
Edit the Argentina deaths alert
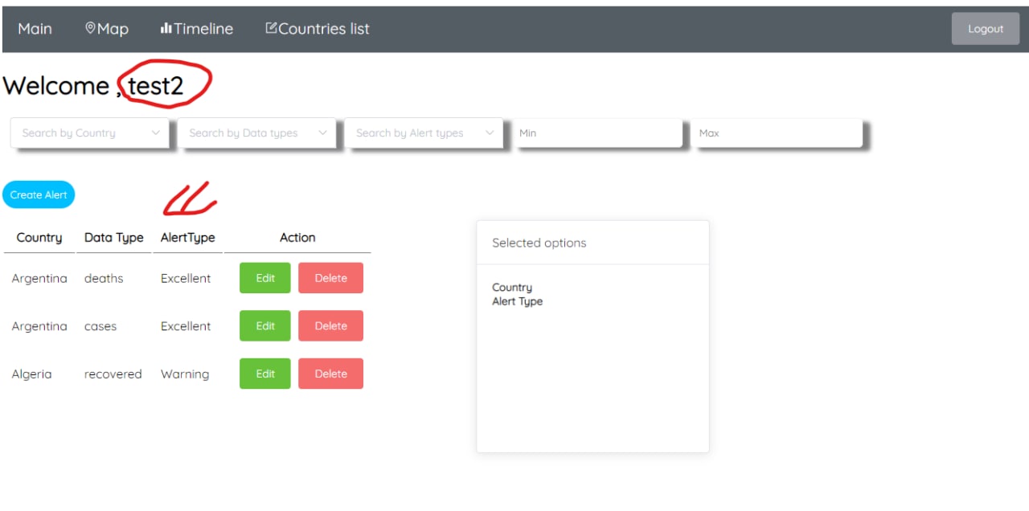[x=265, y=278]
